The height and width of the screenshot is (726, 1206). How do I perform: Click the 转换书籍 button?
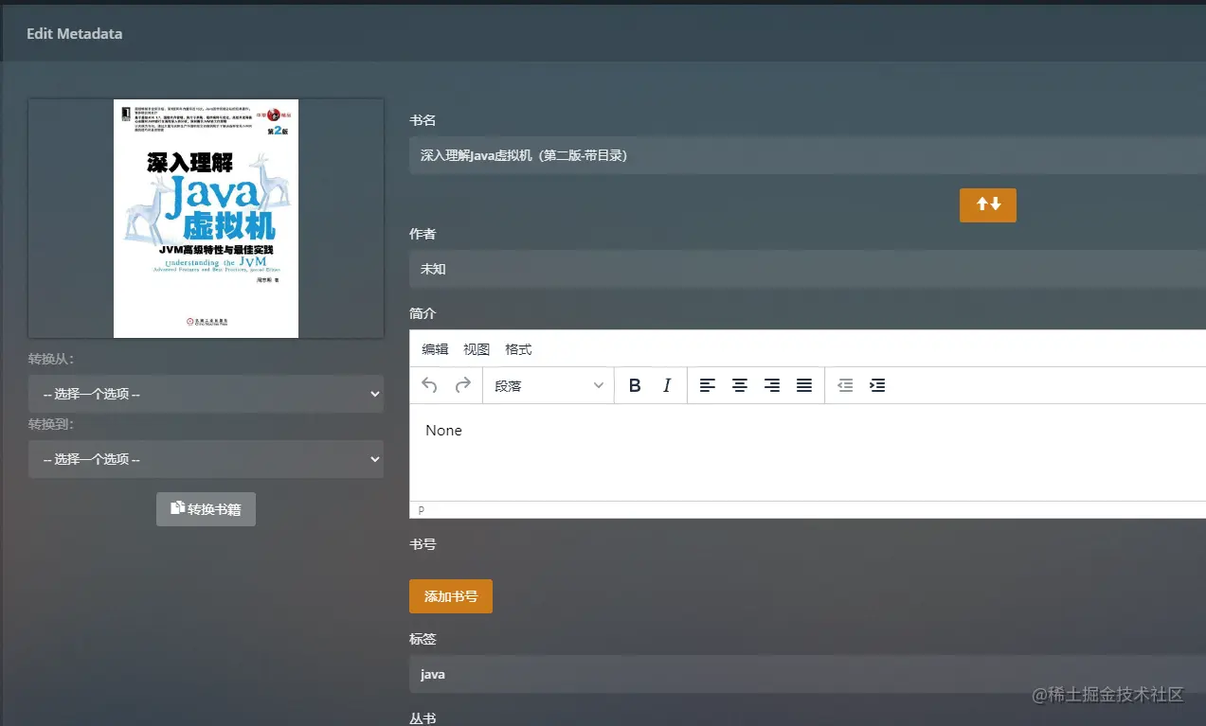[206, 509]
